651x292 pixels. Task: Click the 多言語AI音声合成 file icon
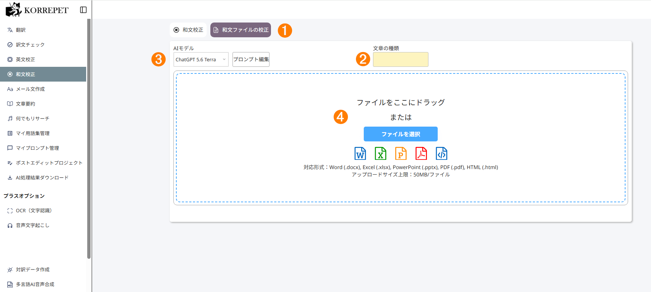click(x=10, y=285)
